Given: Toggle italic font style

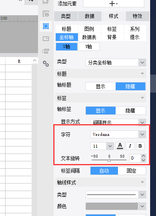Looking at the screenshot, I should [x=130, y=146].
